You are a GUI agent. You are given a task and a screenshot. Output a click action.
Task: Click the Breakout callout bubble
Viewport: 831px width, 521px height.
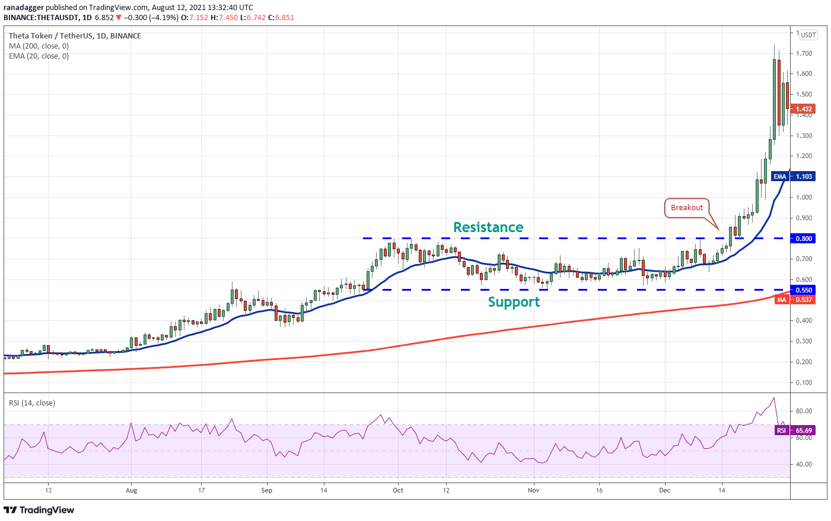tap(686, 208)
